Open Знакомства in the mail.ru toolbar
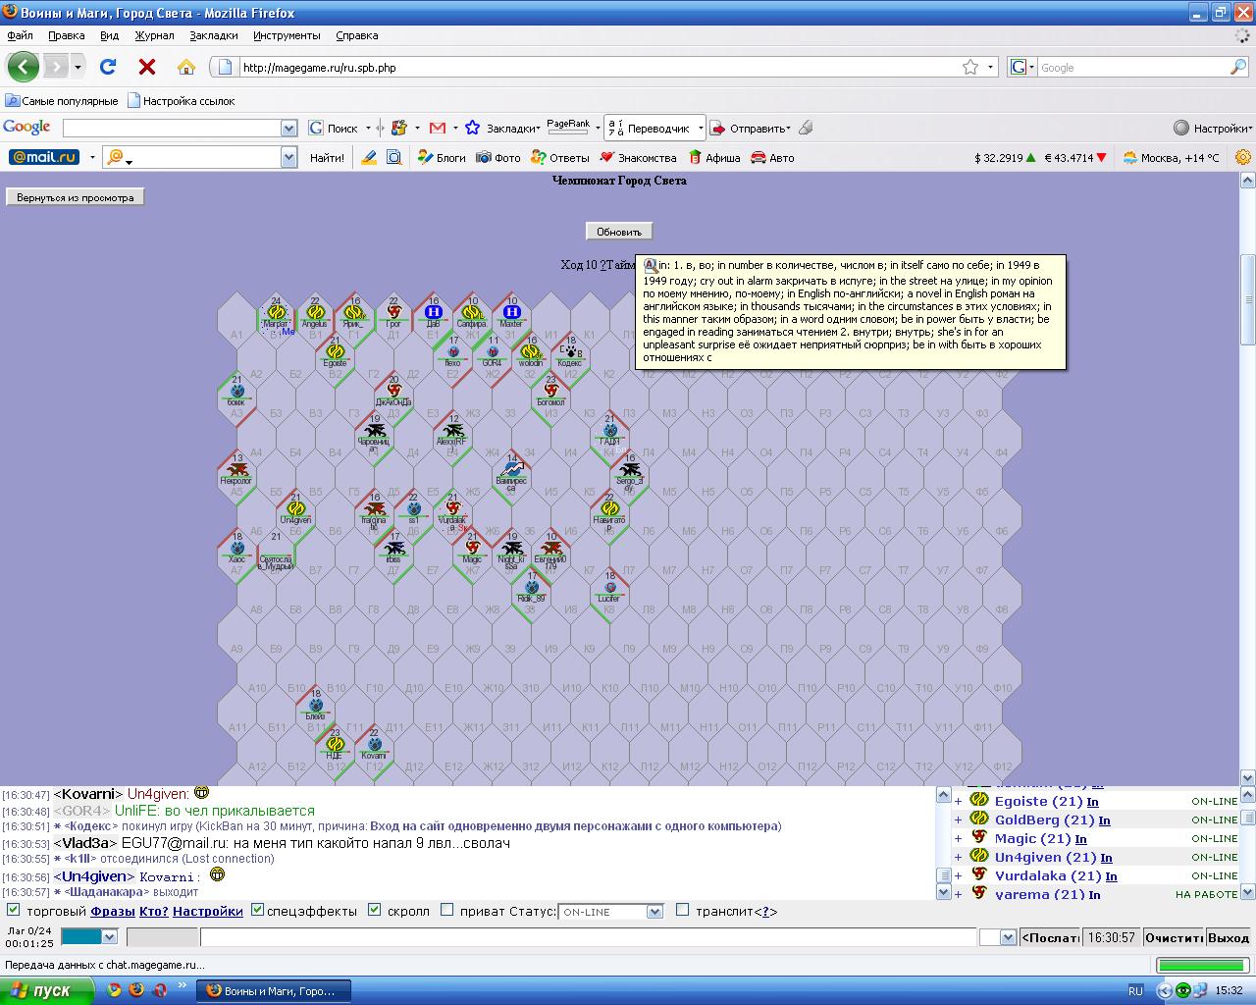The image size is (1256, 1005). coord(639,157)
